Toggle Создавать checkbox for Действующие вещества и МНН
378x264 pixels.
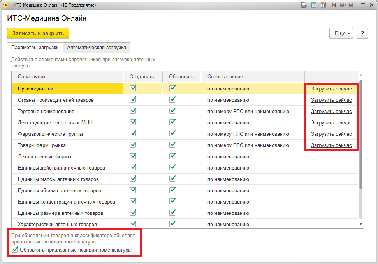click(x=133, y=122)
